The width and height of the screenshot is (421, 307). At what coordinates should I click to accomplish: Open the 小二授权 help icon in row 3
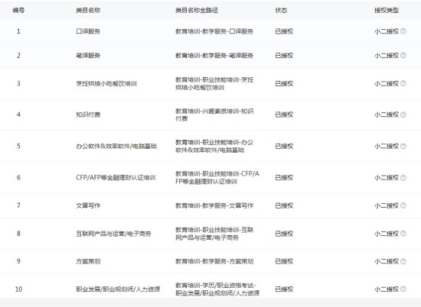point(403,83)
